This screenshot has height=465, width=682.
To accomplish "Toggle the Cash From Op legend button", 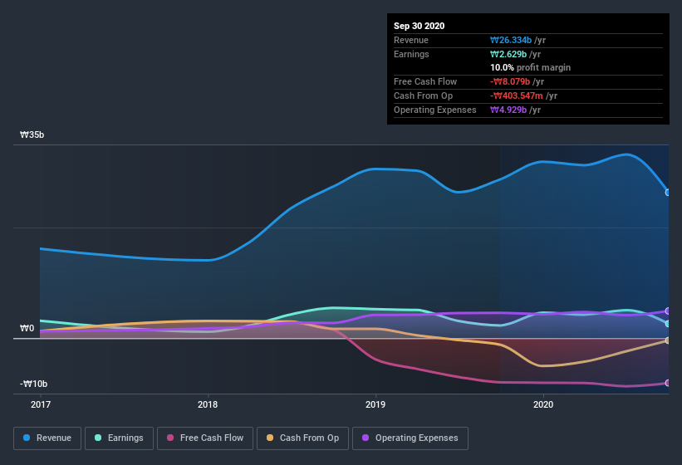I will (302, 438).
